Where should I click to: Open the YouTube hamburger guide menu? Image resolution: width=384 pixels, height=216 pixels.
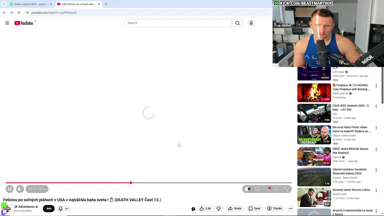(x=7, y=23)
